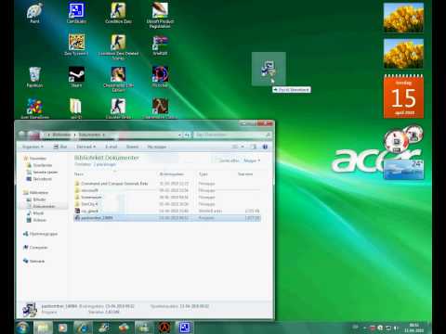Viewport: 446px width, 334px height.
Task: Click the lower yellow flowers slideshow gadget
Action: click(403, 54)
